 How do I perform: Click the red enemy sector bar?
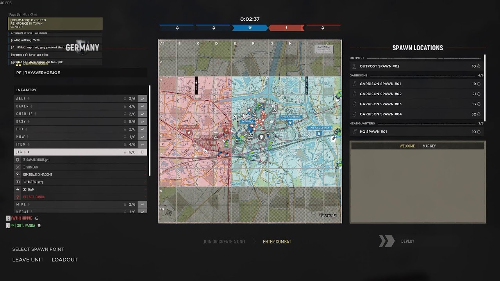point(286,28)
